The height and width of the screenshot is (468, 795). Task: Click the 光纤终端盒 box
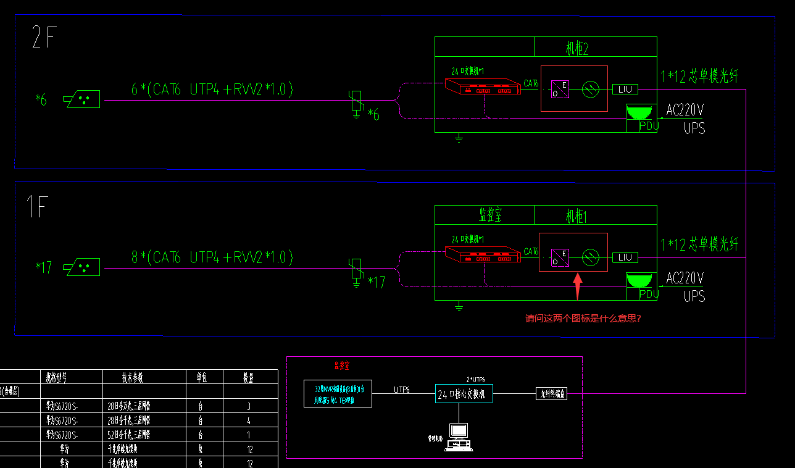551,393
